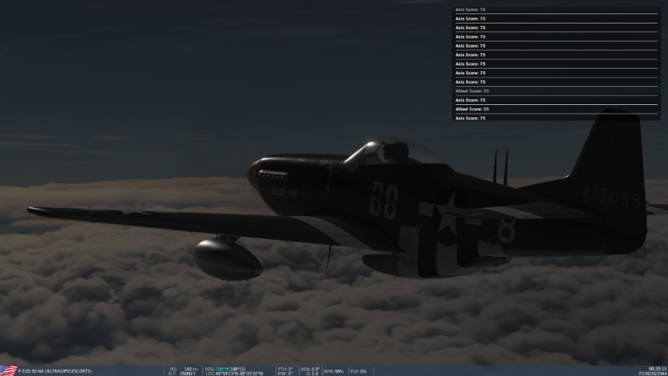Click the FLP 0% flaps indicator
This screenshot has height=376, width=668.
tap(359, 371)
